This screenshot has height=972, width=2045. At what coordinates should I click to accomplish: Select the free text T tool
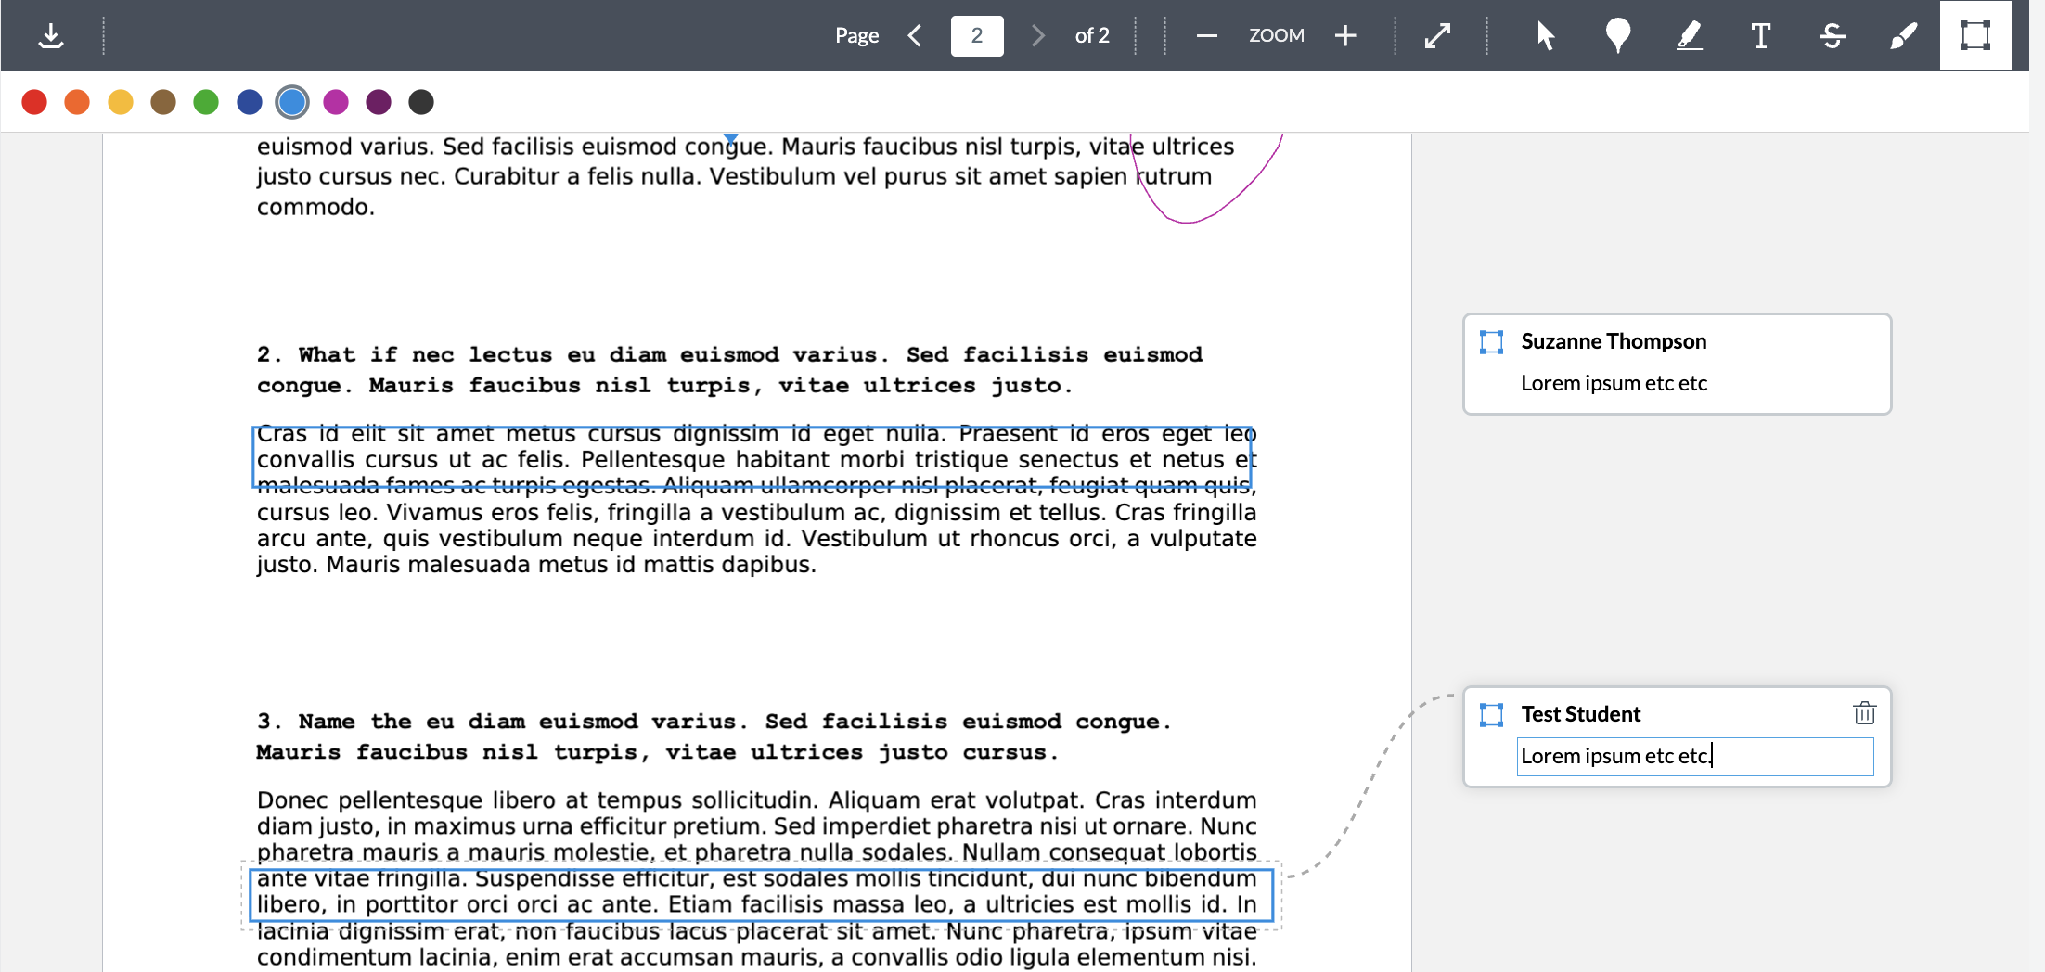pyautogui.click(x=1760, y=35)
